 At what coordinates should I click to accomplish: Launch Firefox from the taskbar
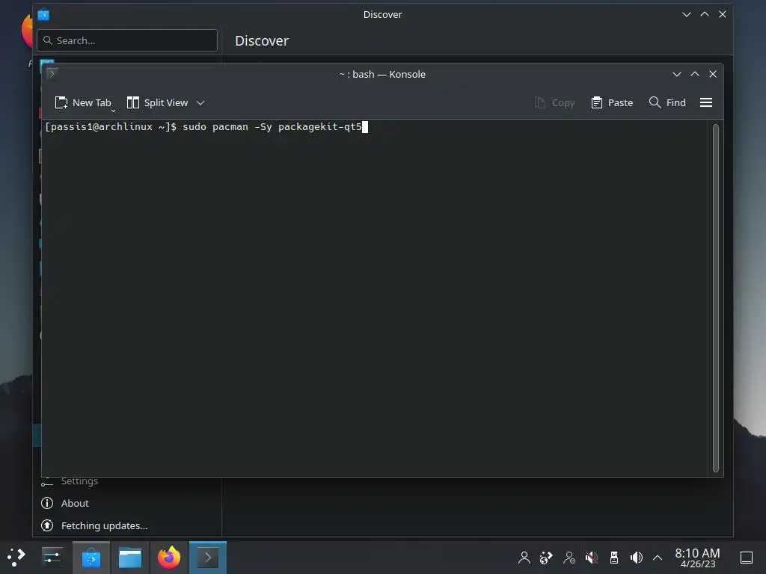pos(169,558)
